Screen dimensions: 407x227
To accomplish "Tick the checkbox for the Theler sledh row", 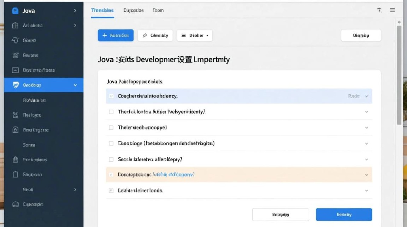I will click(111, 128).
